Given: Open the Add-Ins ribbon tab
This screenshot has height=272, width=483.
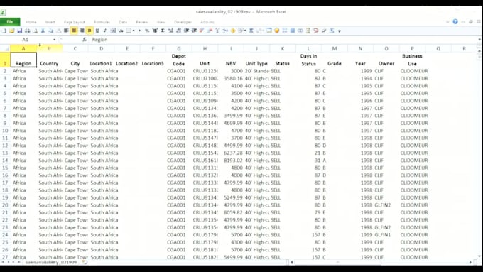Looking at the screenshot, I should click(x=207, y=22).
